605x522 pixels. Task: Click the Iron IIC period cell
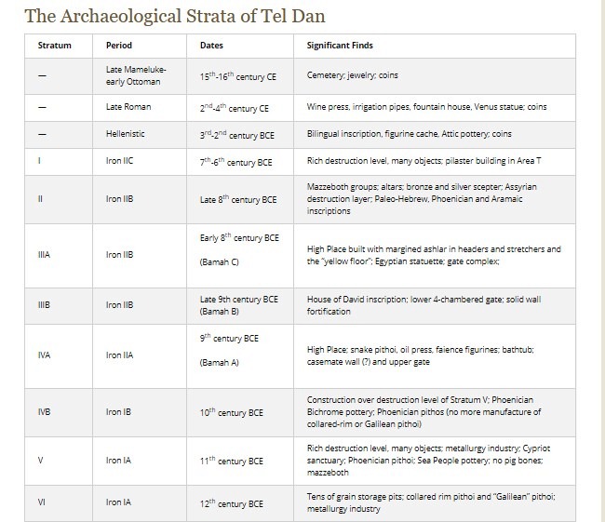click(140, 162)
